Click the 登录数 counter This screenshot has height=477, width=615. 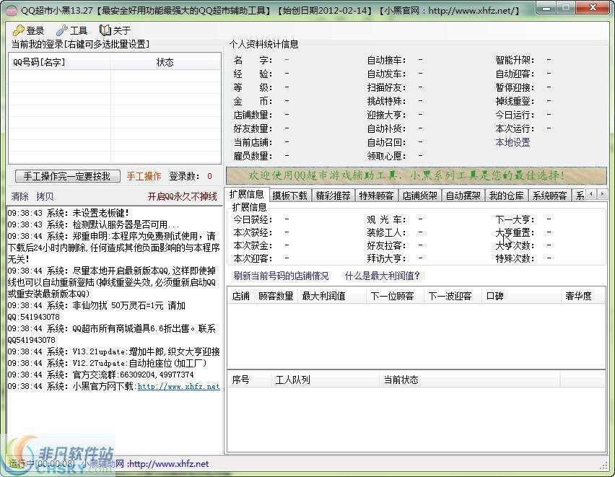coord(191,176)
